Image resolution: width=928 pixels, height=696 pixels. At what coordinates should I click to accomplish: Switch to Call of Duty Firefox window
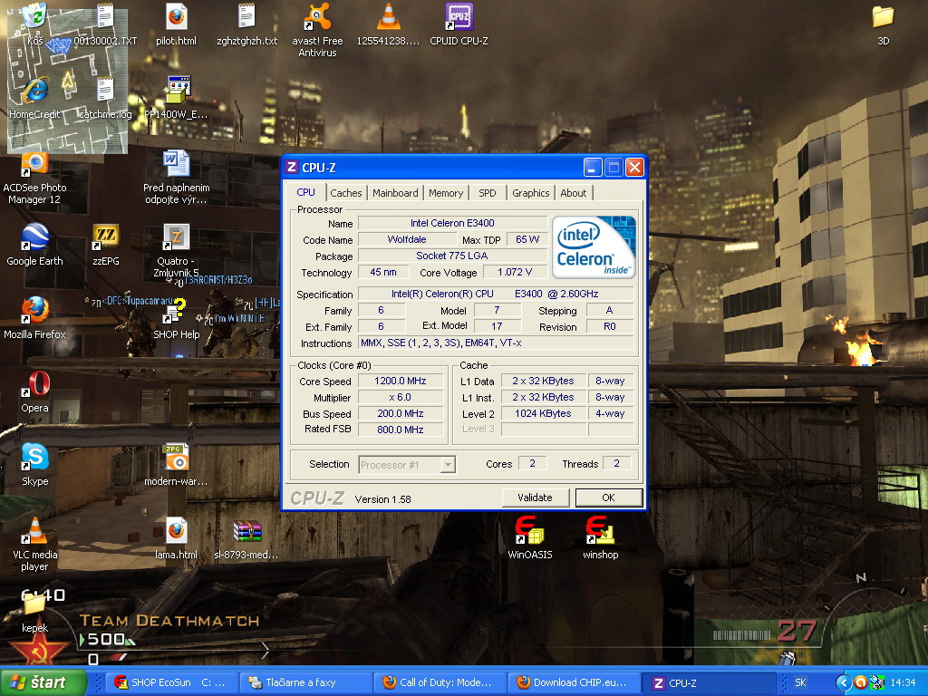[441, 682]
